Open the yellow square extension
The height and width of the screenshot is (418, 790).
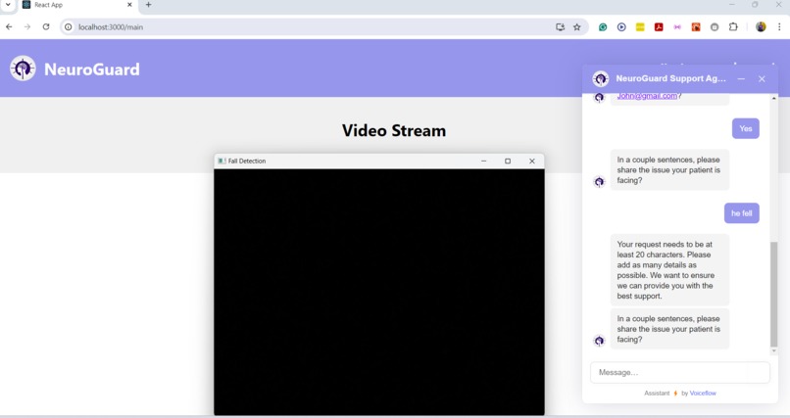click(x=640, y=27)
